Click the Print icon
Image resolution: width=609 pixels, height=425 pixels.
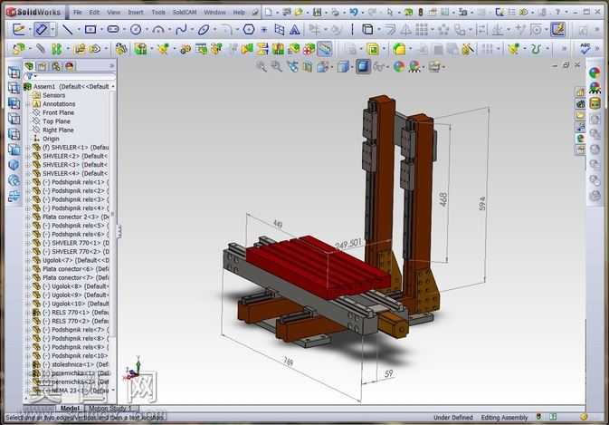pyautogui.click(x=335, y=13)
